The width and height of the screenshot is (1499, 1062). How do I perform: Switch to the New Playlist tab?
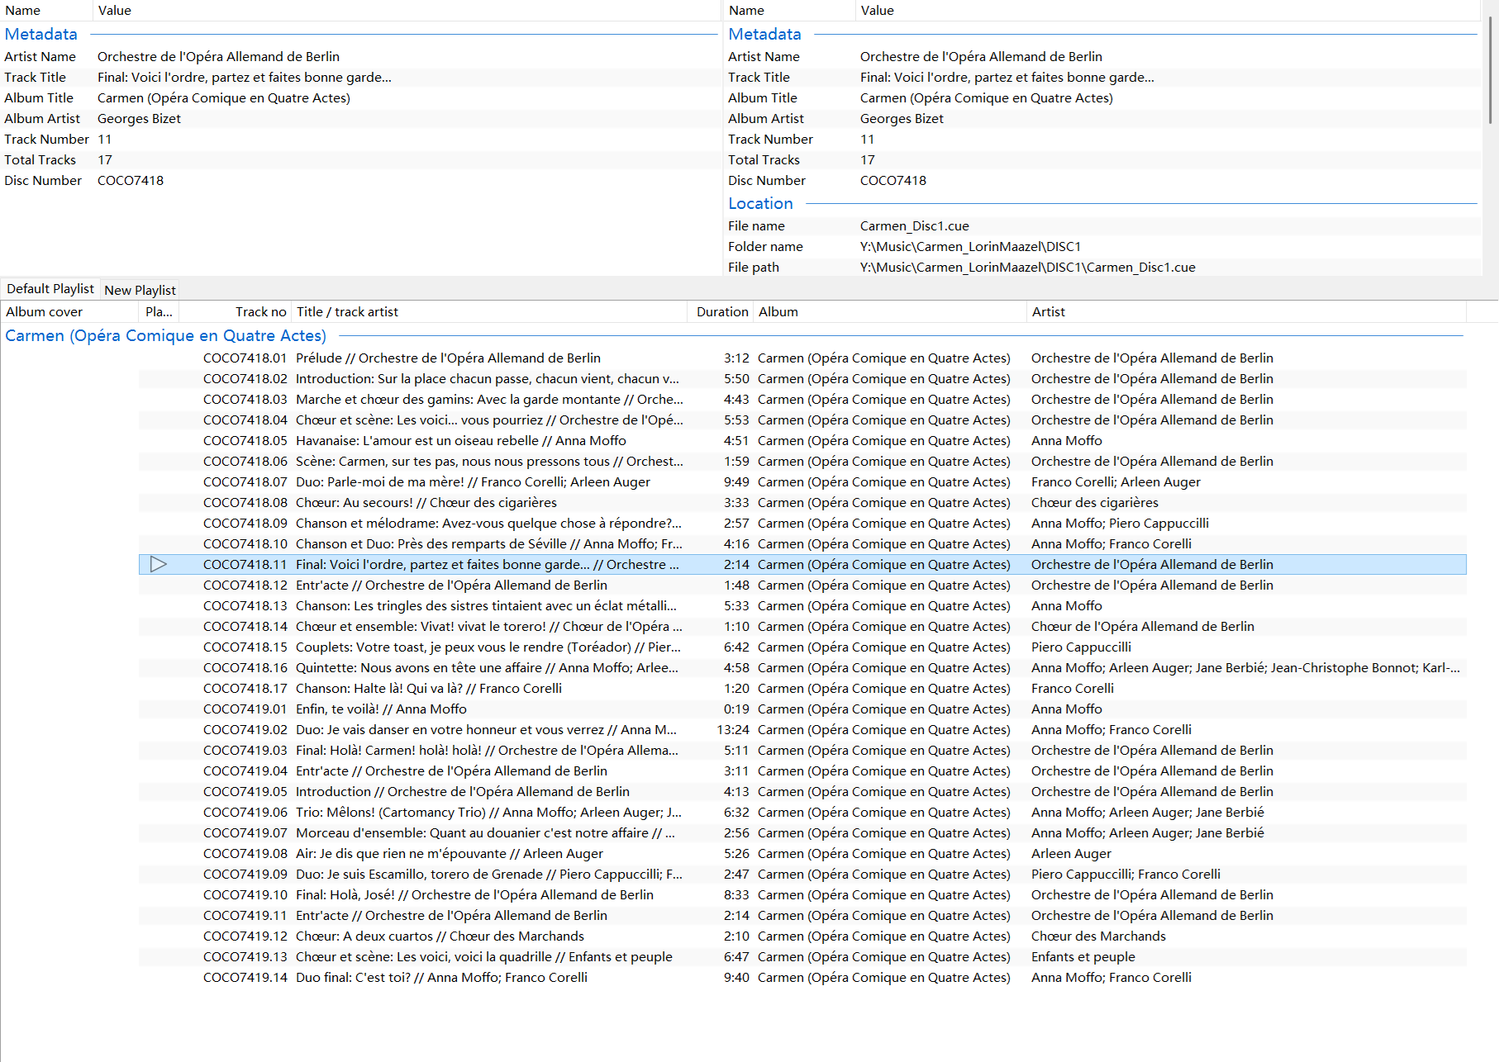(140, 289)
